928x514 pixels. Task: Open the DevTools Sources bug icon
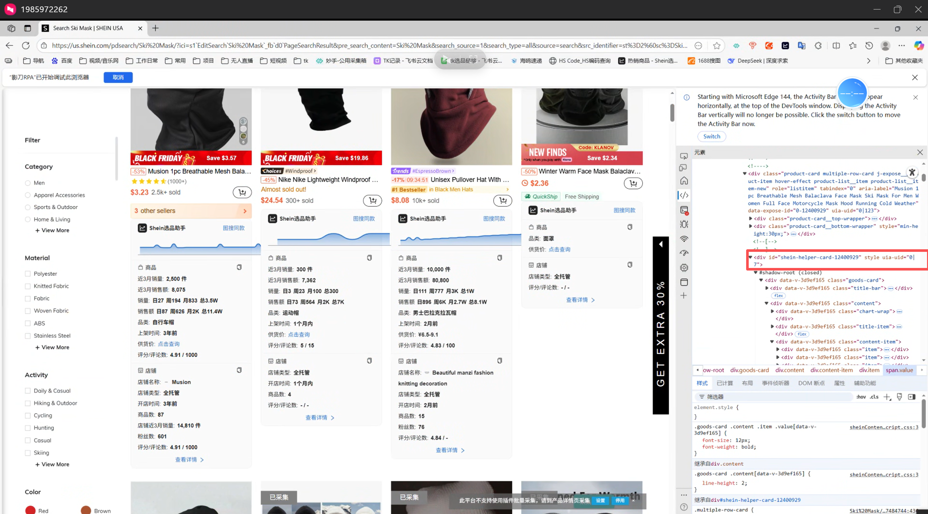click(x=684, y=224)
